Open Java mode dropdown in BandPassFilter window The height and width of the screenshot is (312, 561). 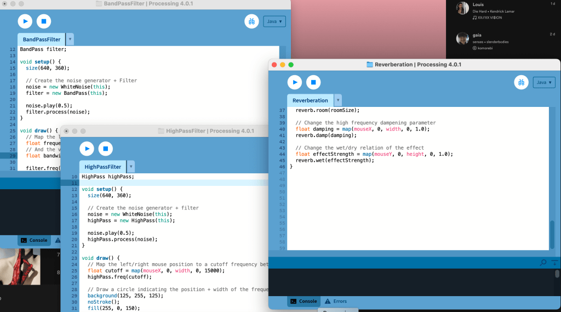coord(274,21)
